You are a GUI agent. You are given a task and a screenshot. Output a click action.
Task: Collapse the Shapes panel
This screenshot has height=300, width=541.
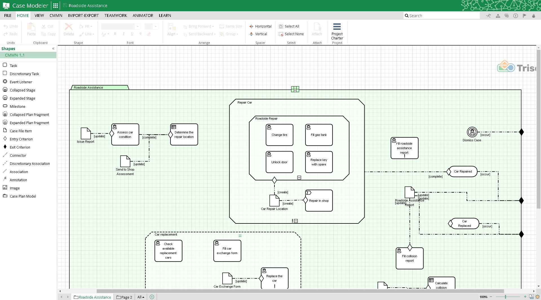pos(53,49)
